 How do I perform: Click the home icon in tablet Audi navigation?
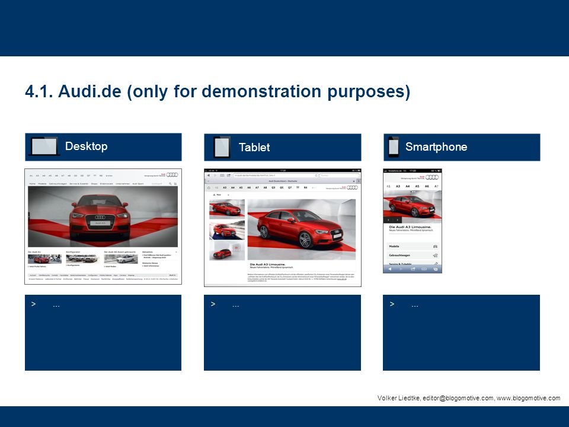[x=209, y=188]
